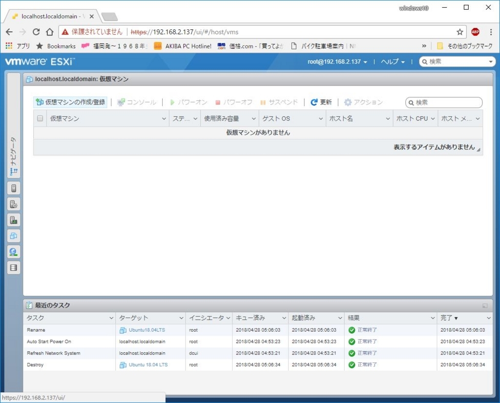Click Ubuntu18.04LTS link in Rename row
Screen dimensions: 500x403
[x=146, y=330]
